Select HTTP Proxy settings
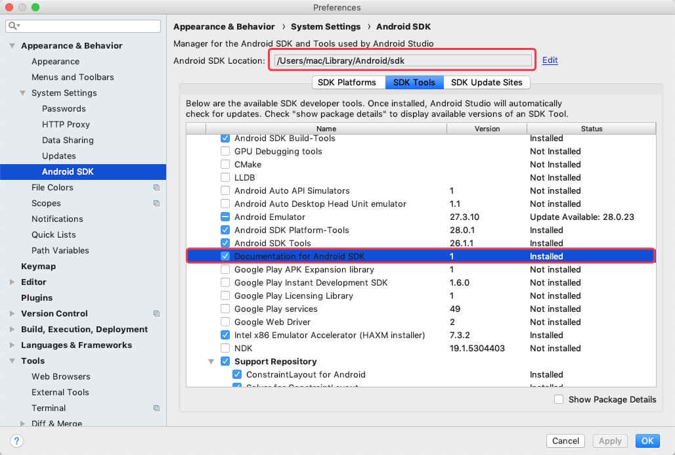The image size is (675, 455). (66, 124)
